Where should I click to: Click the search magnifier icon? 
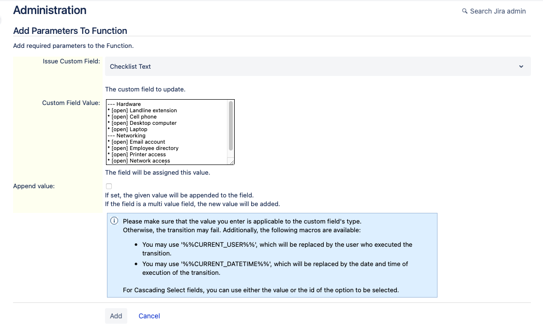coord(465,11)
